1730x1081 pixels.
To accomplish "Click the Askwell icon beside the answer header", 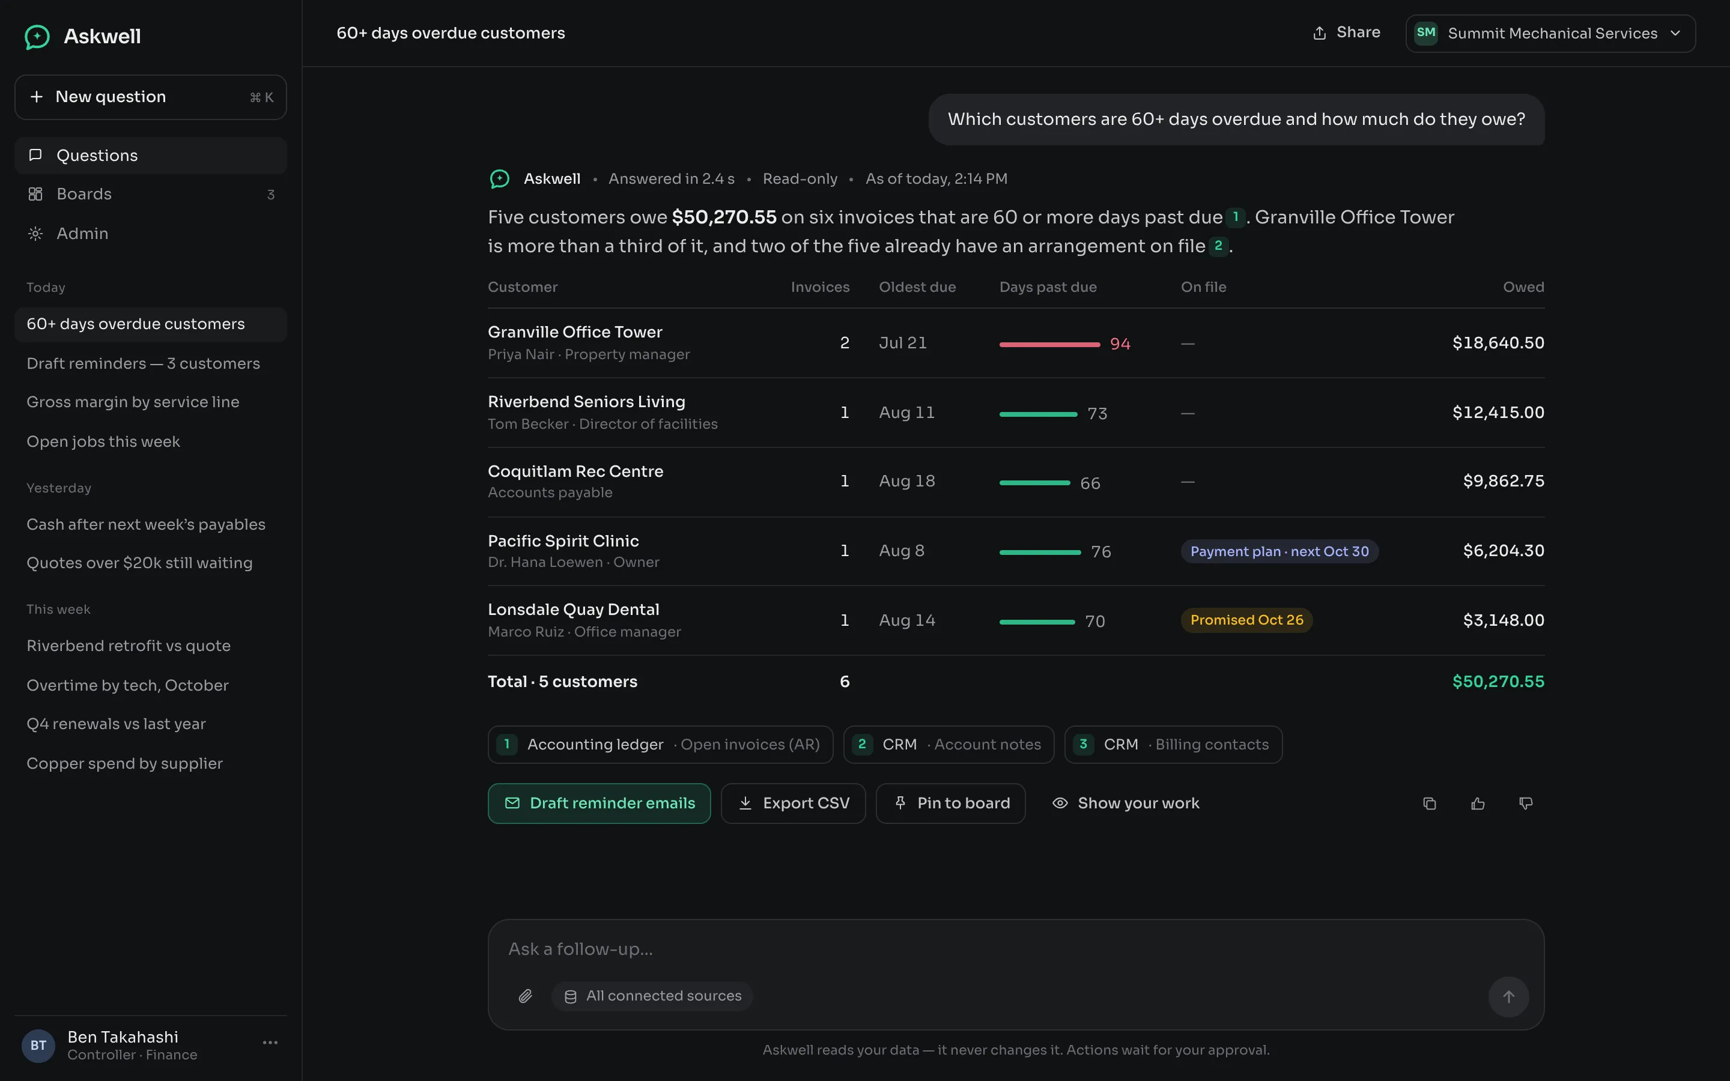I will tap(500, 179).
